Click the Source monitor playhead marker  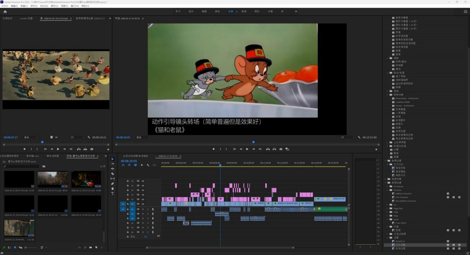(x=42, y=142)
